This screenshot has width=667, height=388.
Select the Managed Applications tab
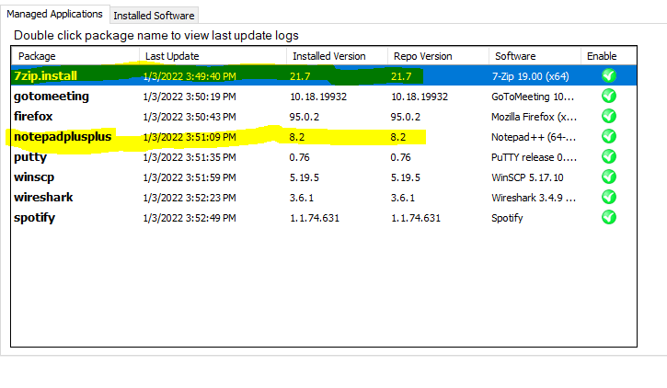pyautogui.click(x=55, y=14)
